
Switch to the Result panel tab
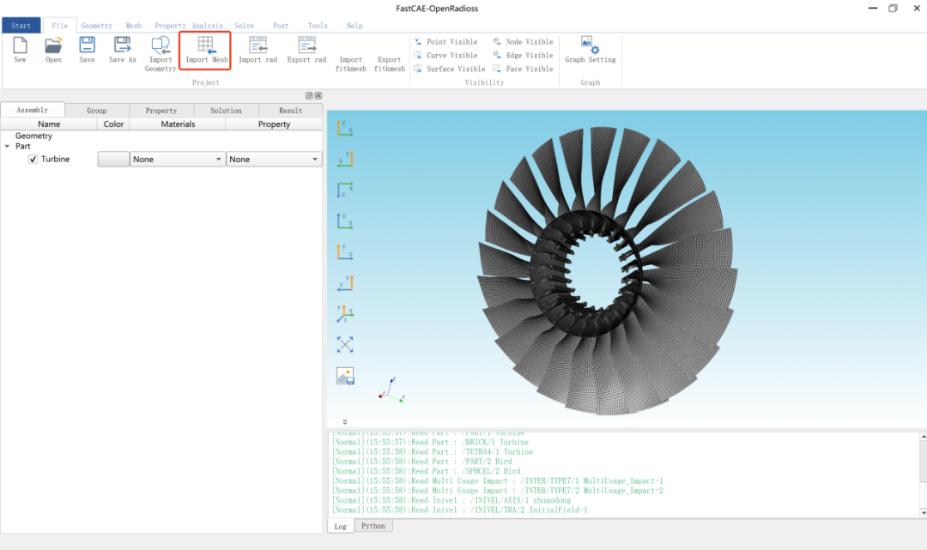click(290, 111)
